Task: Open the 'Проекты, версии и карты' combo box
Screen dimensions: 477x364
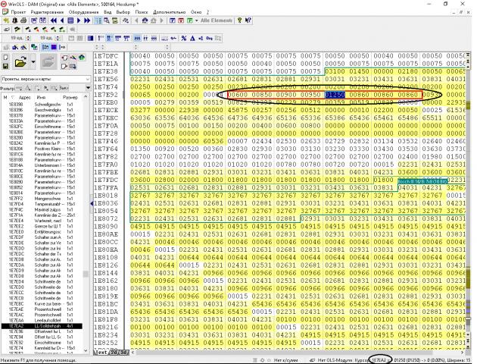Action: pos(45,79)
